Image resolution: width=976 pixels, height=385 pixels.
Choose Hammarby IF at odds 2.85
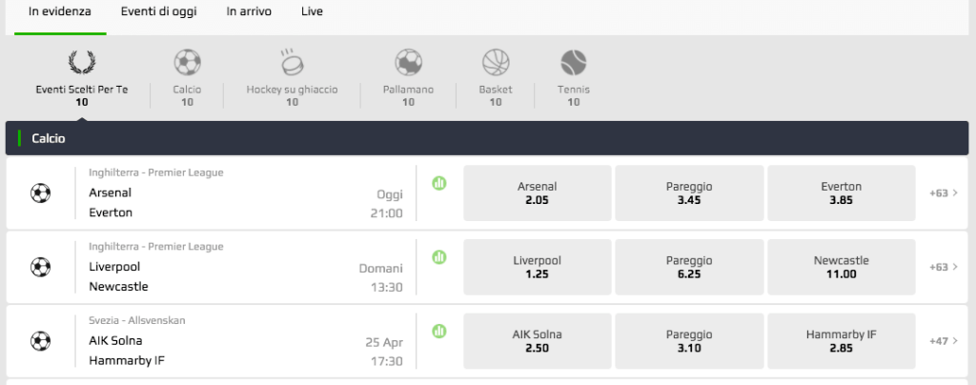point(841,341)
